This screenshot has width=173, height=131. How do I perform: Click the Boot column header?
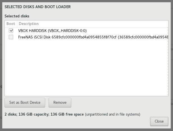tap(11, 24)
